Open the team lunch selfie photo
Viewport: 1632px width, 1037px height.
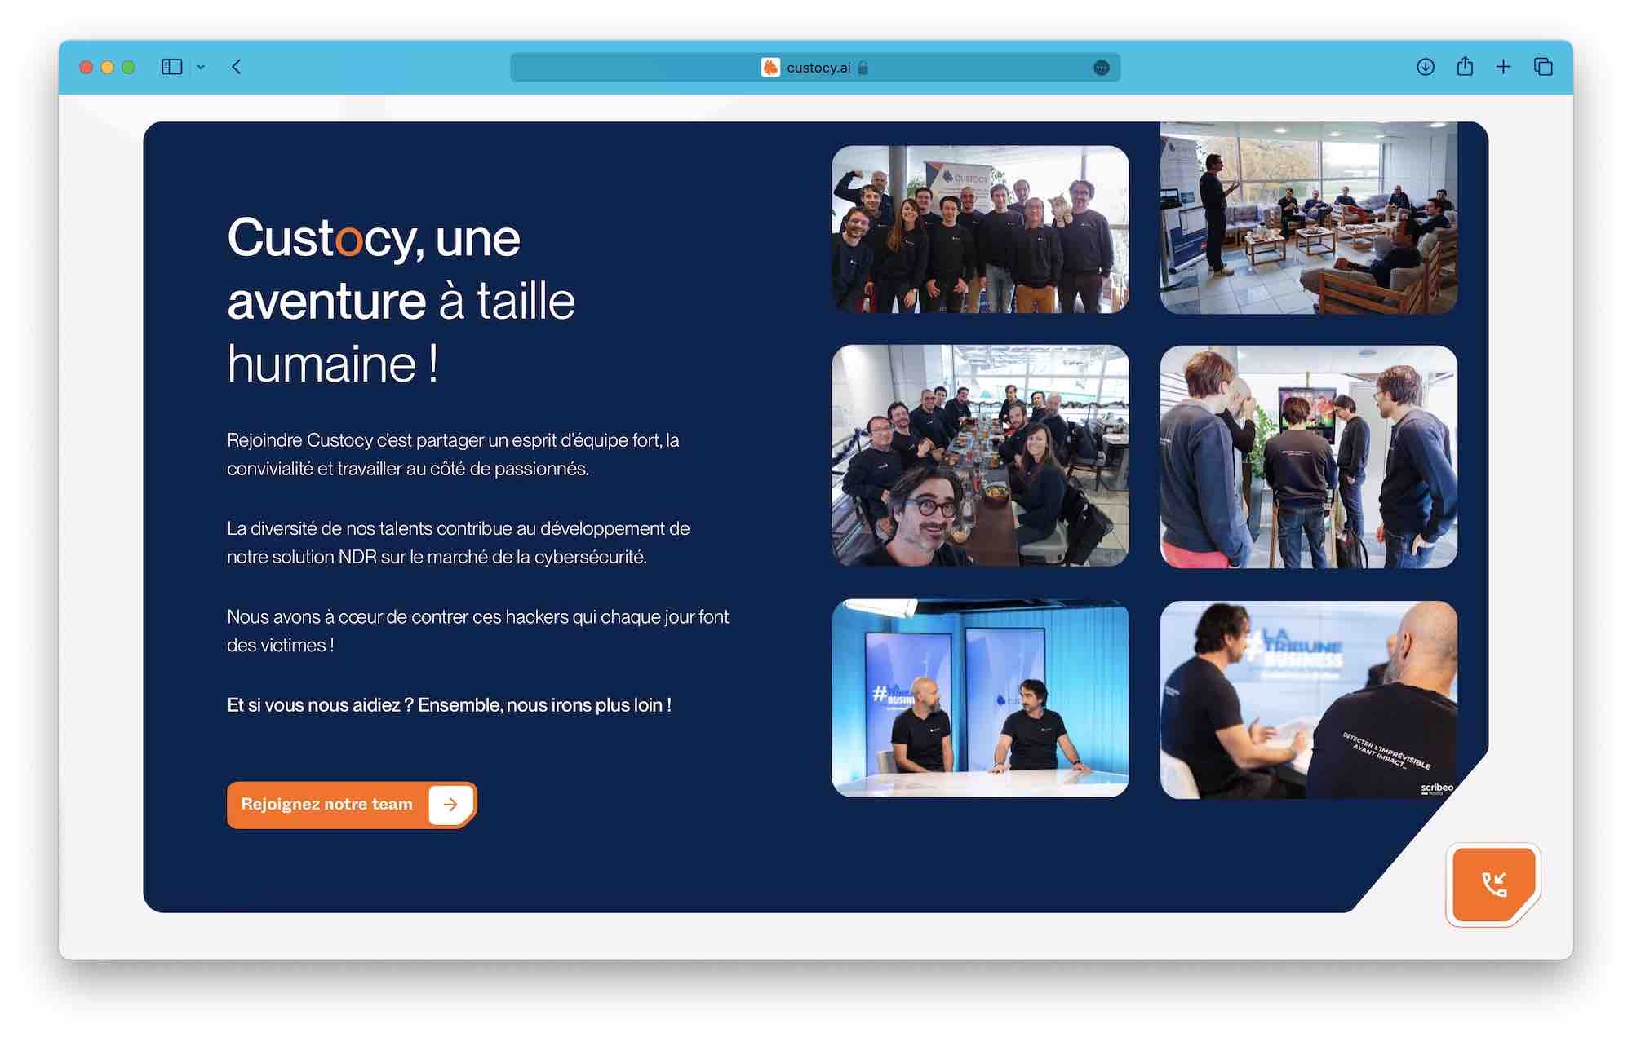click(x=979, y=455)
